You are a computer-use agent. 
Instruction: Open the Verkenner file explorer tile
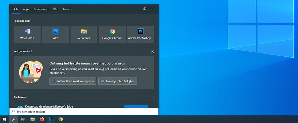[84, 34]
